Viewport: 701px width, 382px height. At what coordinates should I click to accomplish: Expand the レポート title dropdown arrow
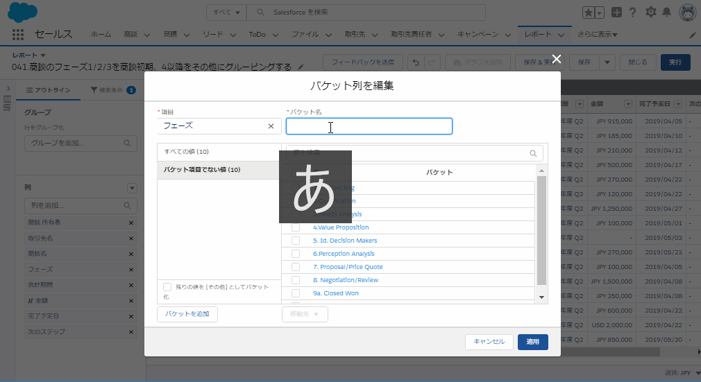pyautogui.click(x=43, y=55)
